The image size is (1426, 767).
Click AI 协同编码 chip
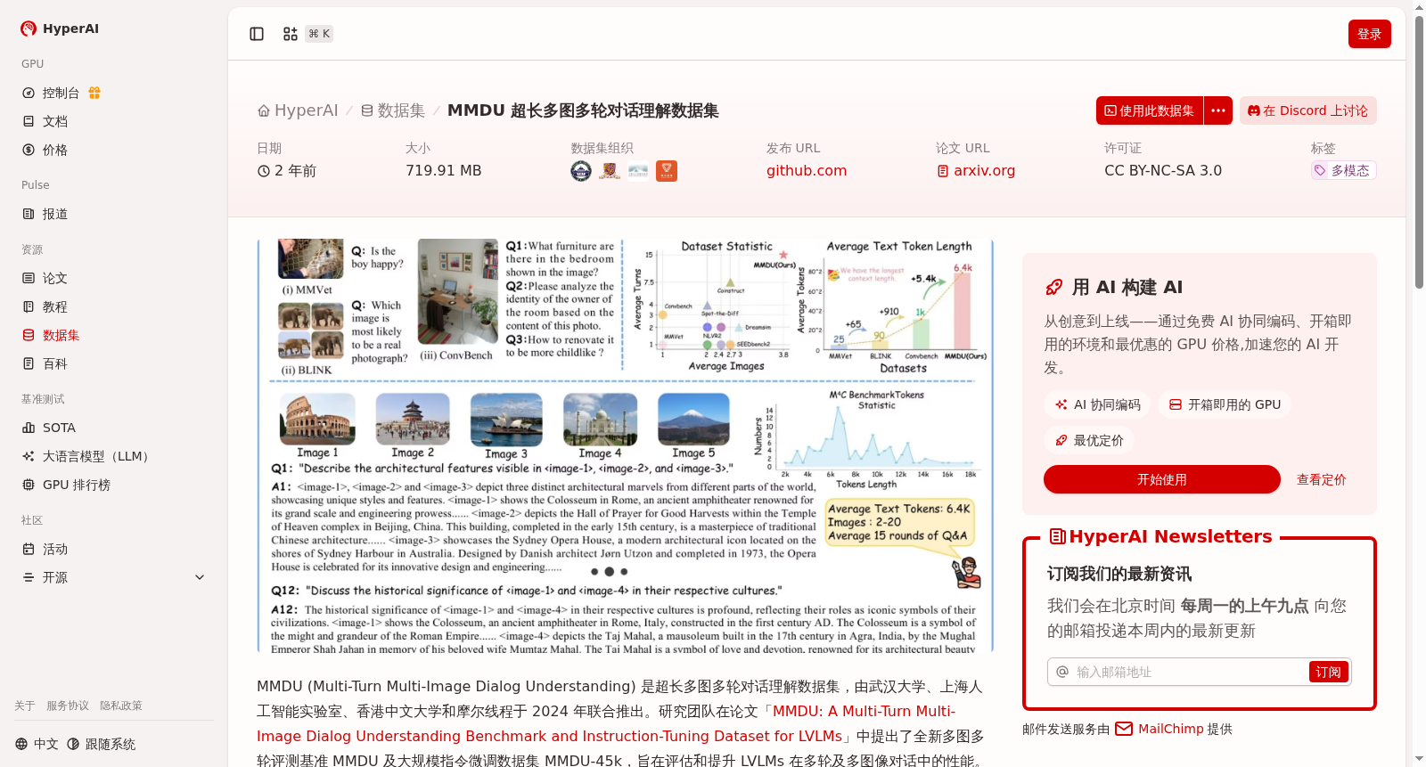(1097, 404)
